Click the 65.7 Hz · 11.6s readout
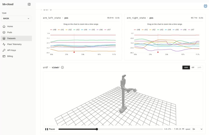This screenshot has height=135, width=209. coord(197,18)
